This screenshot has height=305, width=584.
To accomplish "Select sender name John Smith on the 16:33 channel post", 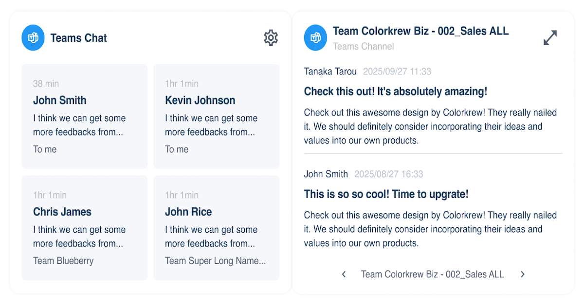I will pos(326,174).
